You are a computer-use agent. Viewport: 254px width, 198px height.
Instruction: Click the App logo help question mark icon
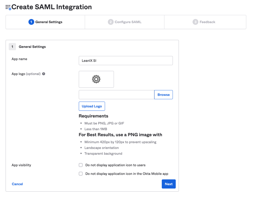44,74
